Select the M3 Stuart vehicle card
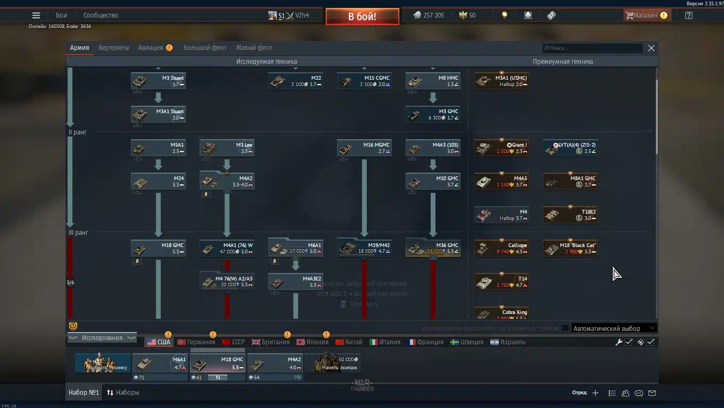The width and height of the screenshot is (724, 408). point(158,81)
